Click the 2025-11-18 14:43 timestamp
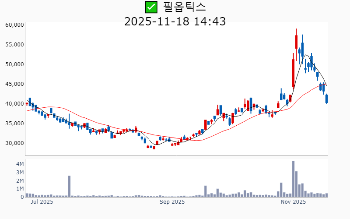 (x=175, y=21)
